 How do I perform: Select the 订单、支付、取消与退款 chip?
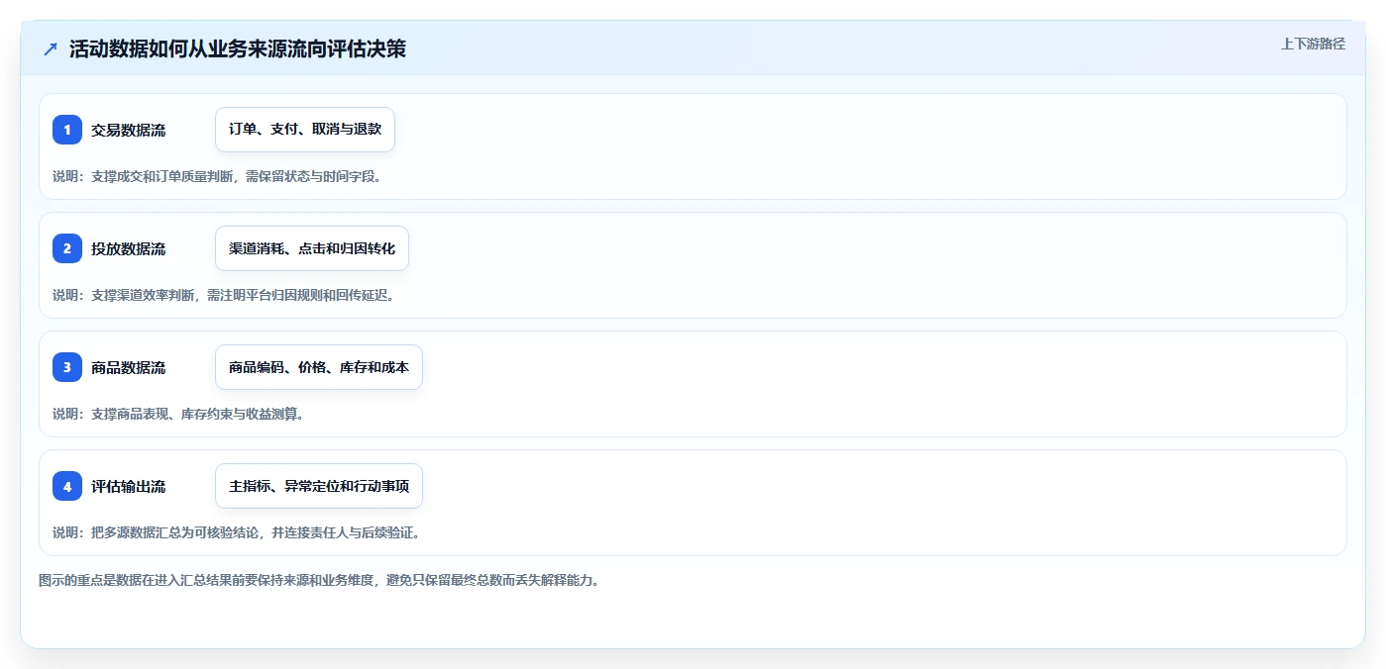click(305, 130)
